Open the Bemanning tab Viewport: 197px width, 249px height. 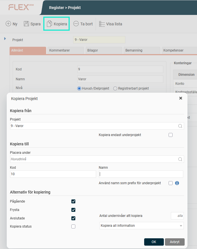click(x=142, y=50)
